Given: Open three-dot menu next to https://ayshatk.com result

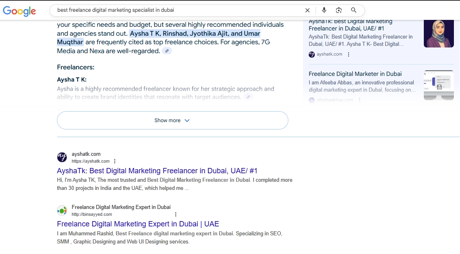Looking at the screenshot, I should [x=115, y=161].
